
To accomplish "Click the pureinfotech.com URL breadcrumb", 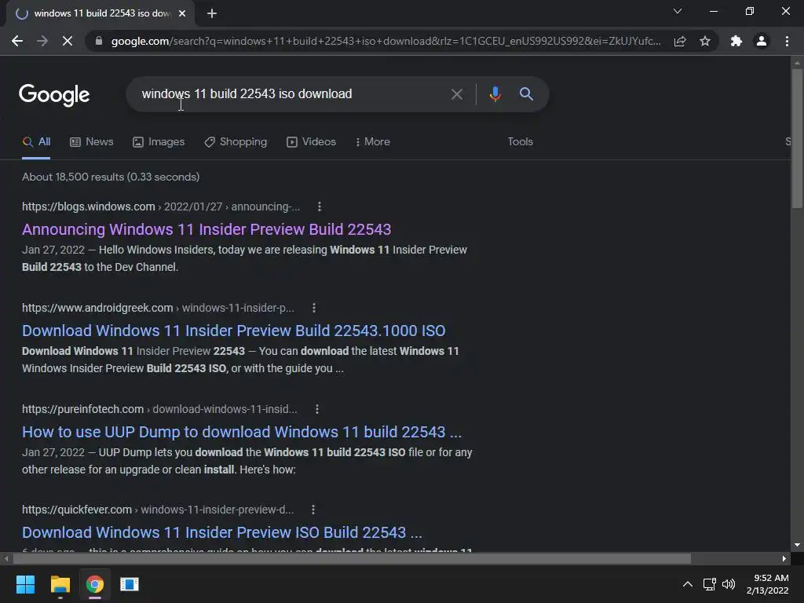I will click(x=159, y=409).
